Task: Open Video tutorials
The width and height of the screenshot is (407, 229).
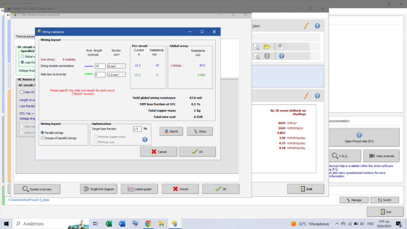Action: click(381, 156)
